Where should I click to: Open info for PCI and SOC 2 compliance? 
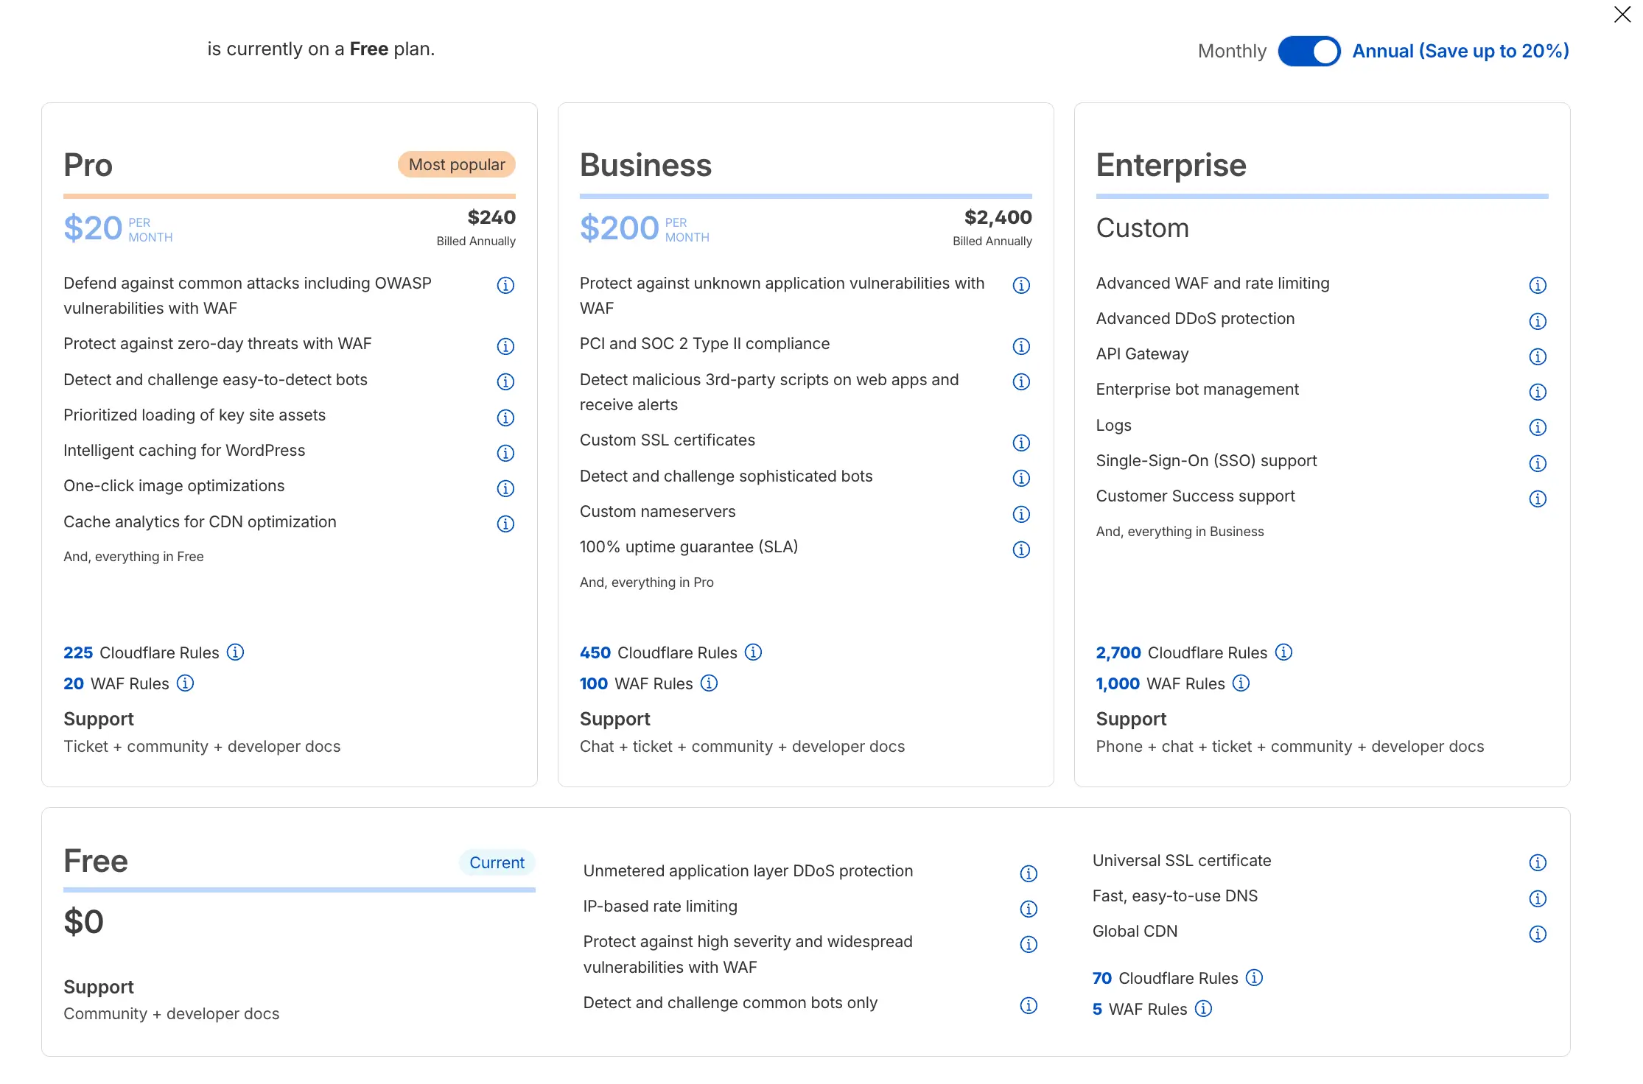tap(1021, 346)
